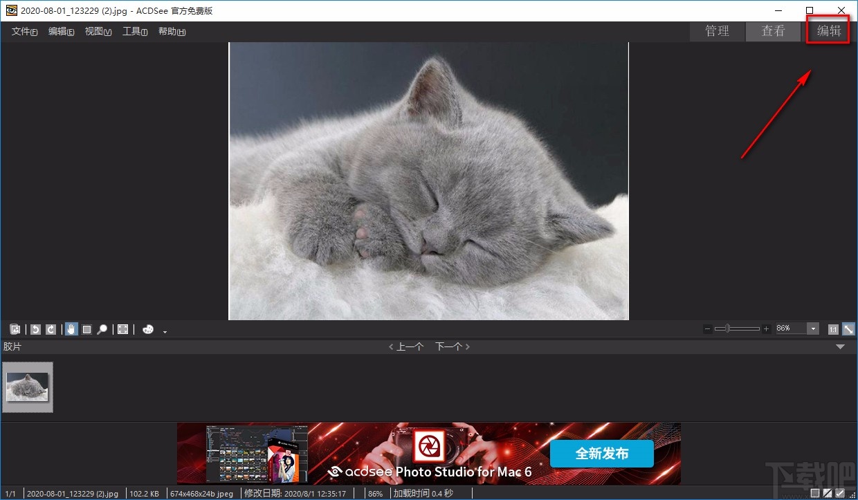Select the rectangular selection tool
Screen dimensions: 858x500
pos(86,330)
